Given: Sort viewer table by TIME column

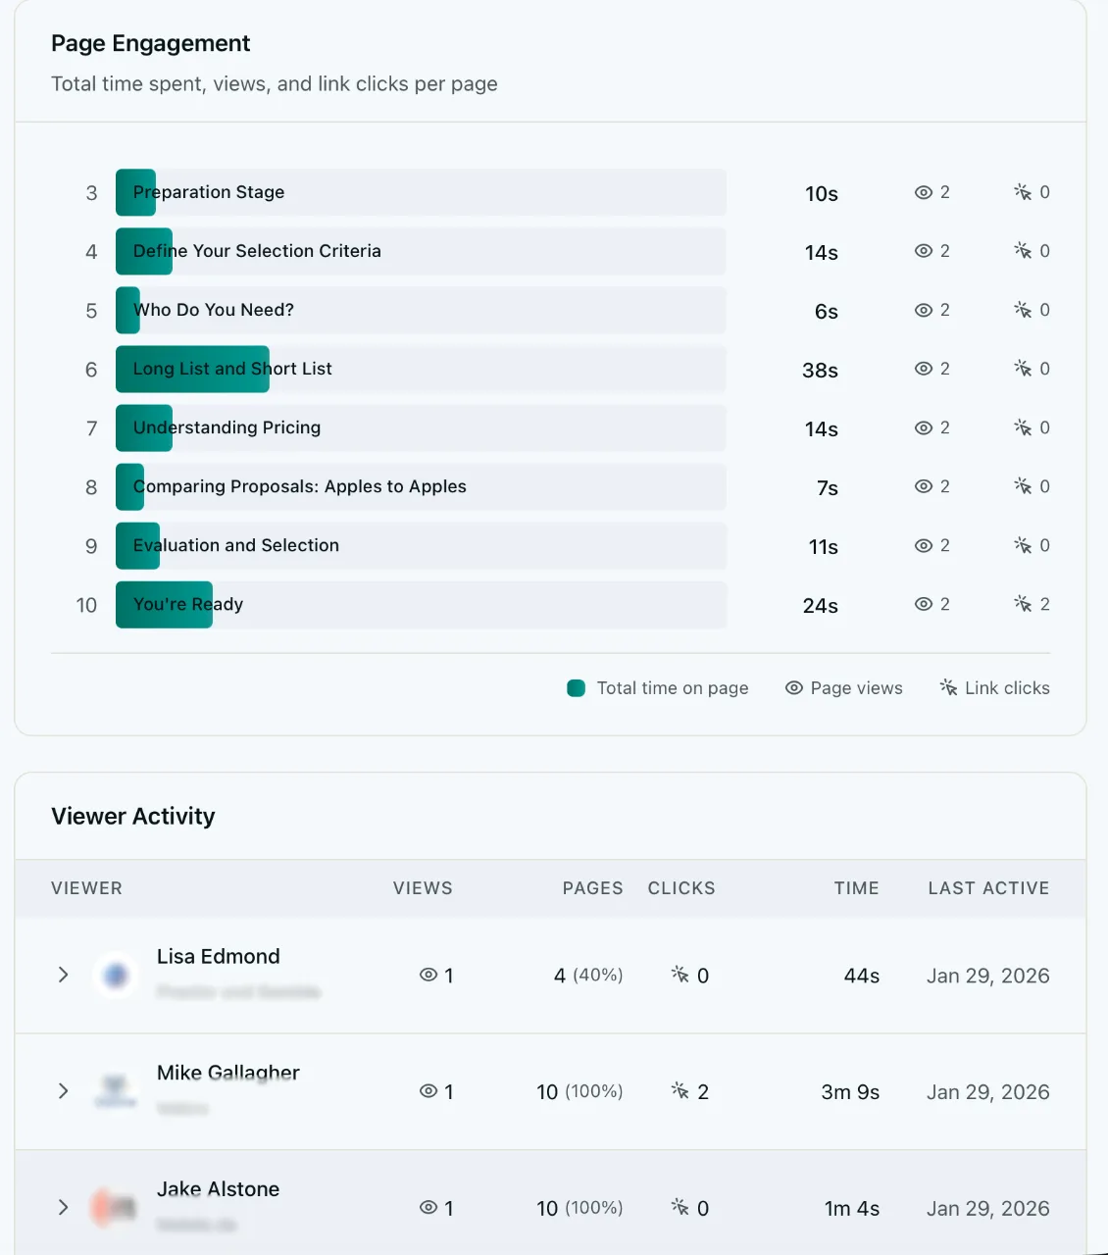Looking at the screenshot, I should pyautogui.click(x=856, y=888).
